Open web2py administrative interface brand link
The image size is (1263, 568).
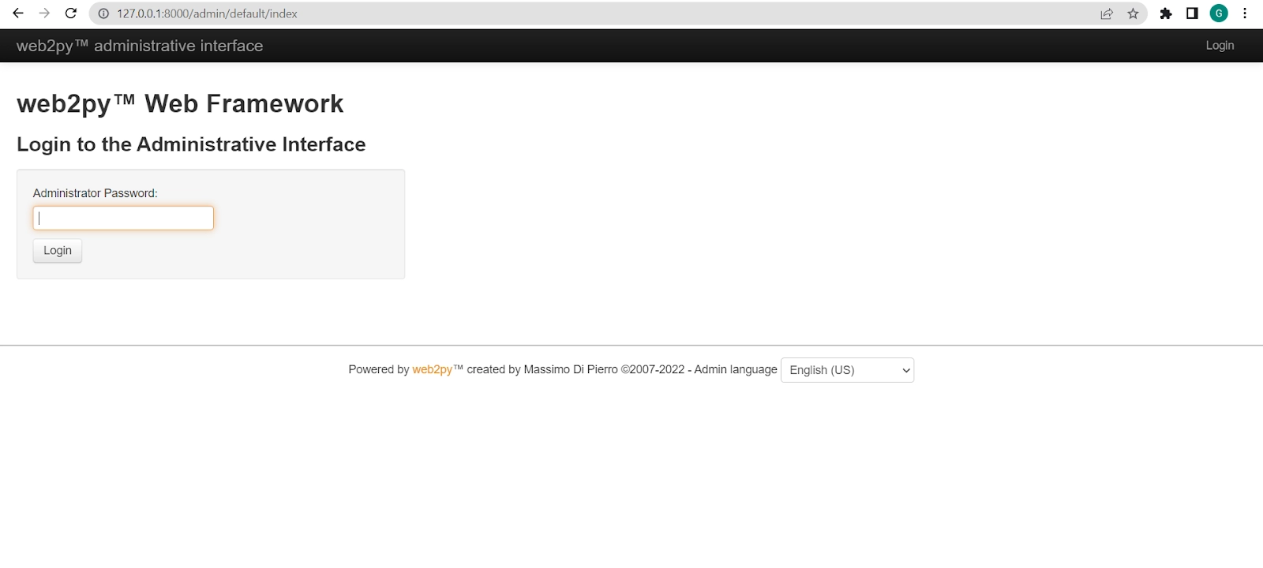(140, 46)
